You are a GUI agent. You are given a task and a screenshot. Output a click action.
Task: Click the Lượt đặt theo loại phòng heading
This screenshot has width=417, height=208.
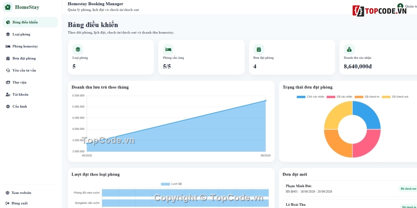point(96,175)
